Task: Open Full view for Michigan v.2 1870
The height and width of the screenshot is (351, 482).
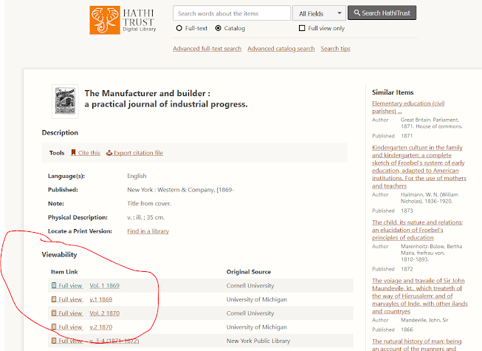Action: [x=70, y=327]
